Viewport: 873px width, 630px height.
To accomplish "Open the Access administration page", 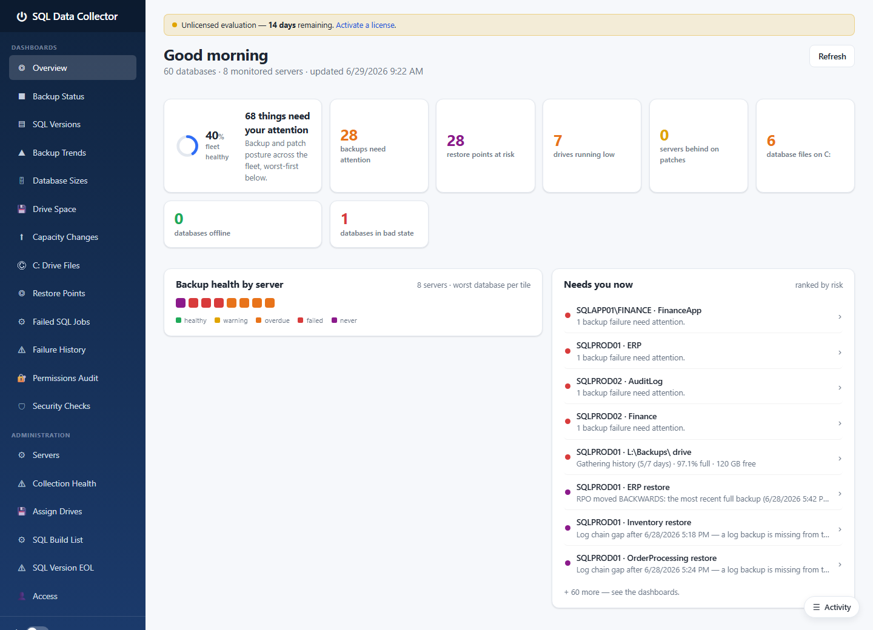I will 73,596.
